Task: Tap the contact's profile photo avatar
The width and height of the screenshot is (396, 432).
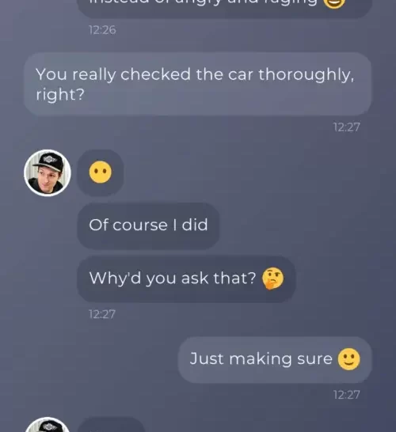Action: pos(48,173)
